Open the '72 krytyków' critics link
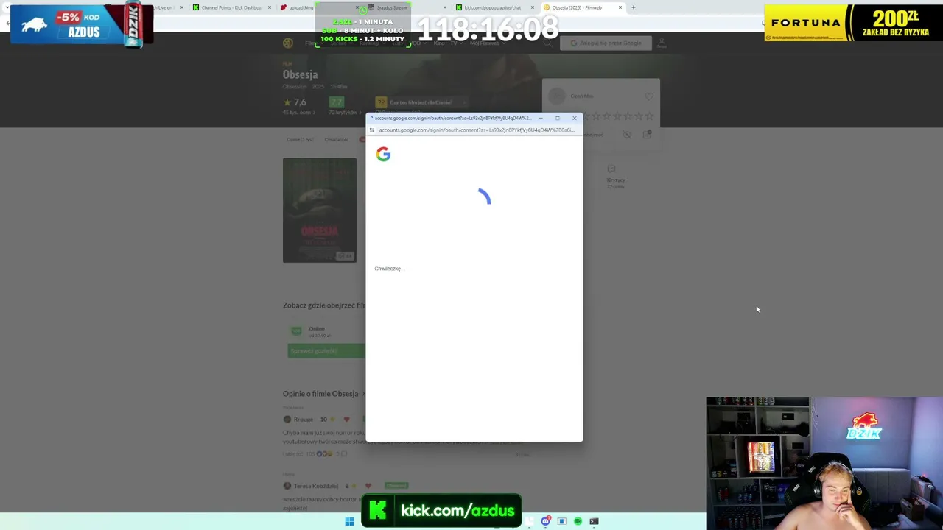Viewport: 943px width, 530px height. click(x=344, y=113)
